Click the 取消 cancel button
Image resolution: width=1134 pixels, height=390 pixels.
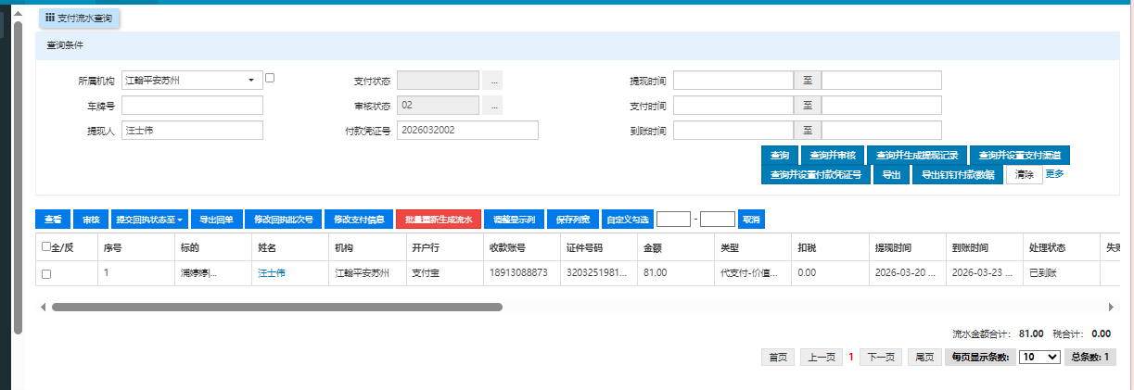coord(751,220)
